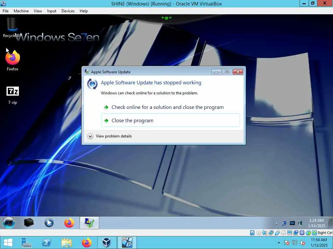Show hidden icons in host system tray
This screenshot has width=333, height=249.
279,243
